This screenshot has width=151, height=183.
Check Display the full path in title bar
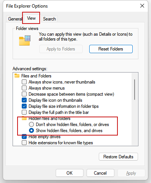coord(24,112)
